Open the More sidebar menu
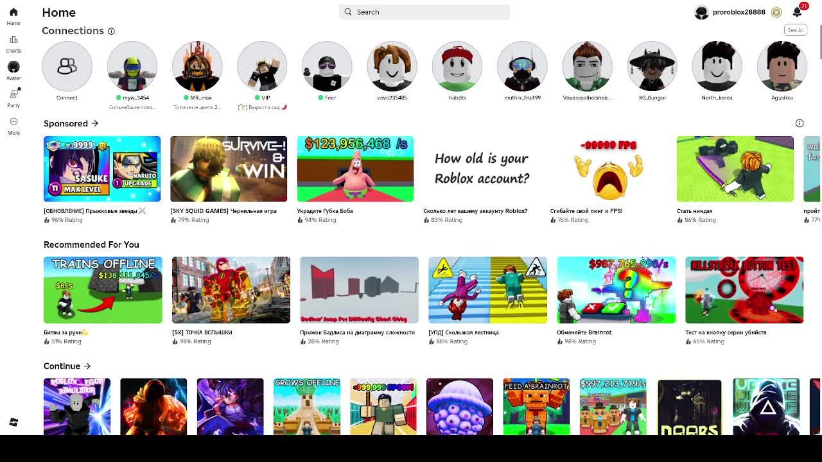The image size is (822, 462). click(x=13, y=121)
